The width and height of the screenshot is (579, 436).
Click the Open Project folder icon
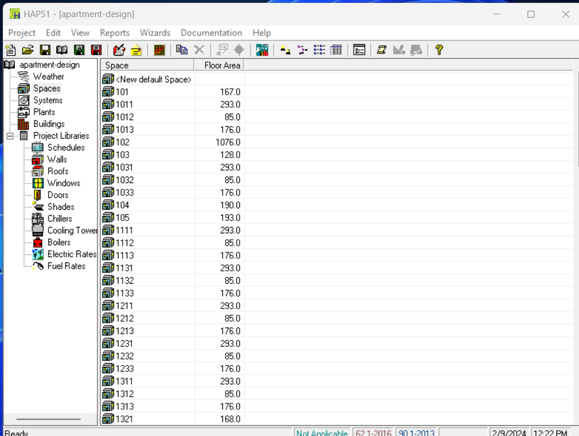click(x=28, y=50)
